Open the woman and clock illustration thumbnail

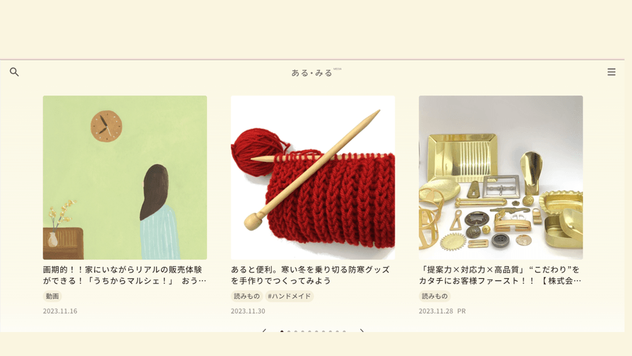point(125,177)
